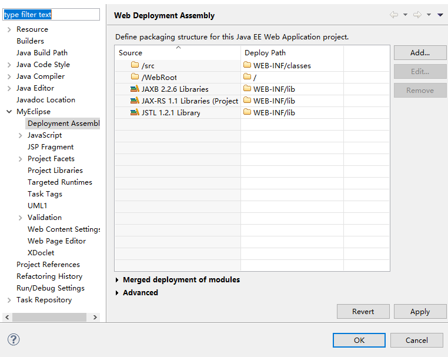Open the Project Facets page
This screenshot has width=448, height=357.
point(51,159)
